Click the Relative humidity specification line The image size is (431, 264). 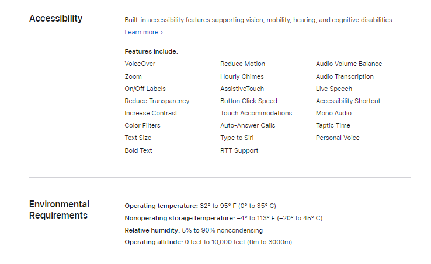tap(193, 230)
